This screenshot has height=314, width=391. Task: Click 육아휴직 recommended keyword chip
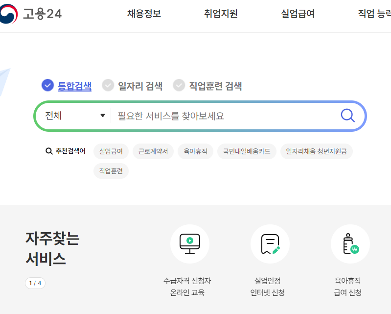click(196, 151)
